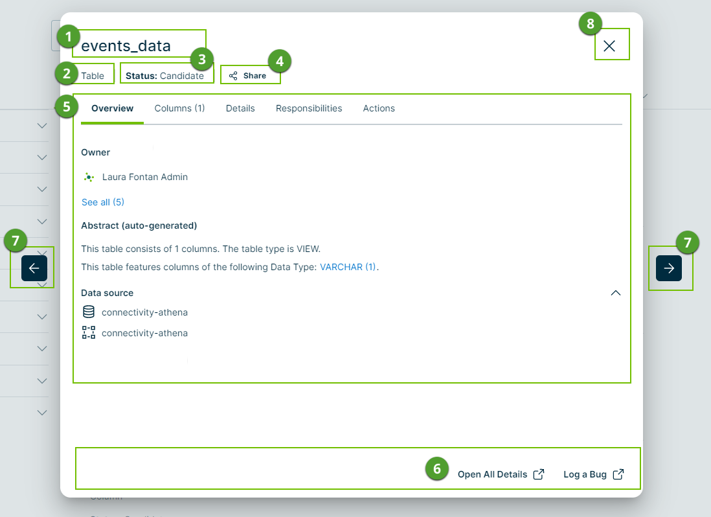Click the left arrow to view previous asset
The height and width of the screenshot is (517, 711).
tap(34, 268)
